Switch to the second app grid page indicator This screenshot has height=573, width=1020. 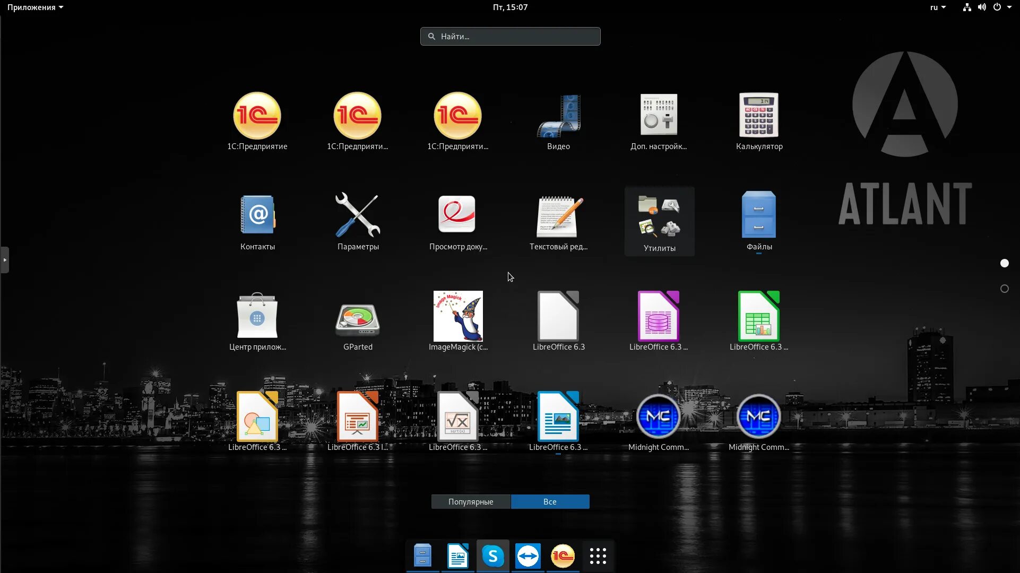1005,289
